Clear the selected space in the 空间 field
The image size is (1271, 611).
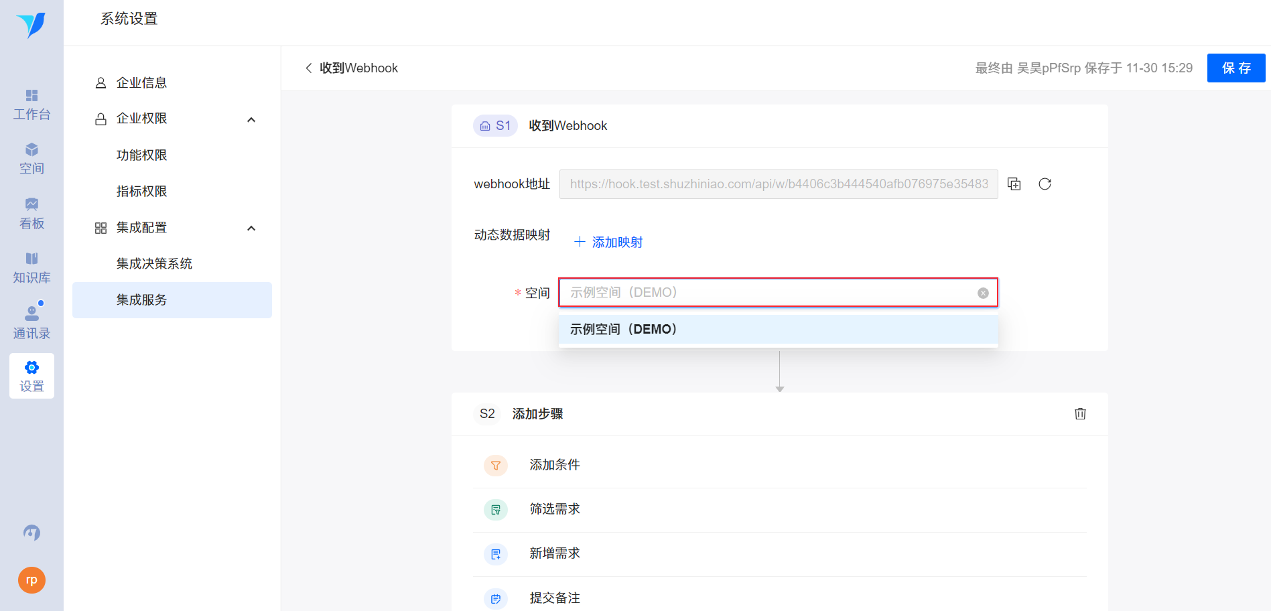pos(983,293)
